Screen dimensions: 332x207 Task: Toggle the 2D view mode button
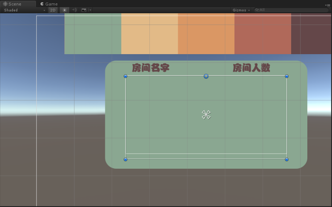coord(53,10)
